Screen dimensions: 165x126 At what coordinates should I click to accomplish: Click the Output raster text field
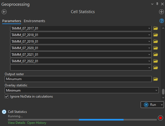point(78,79)
